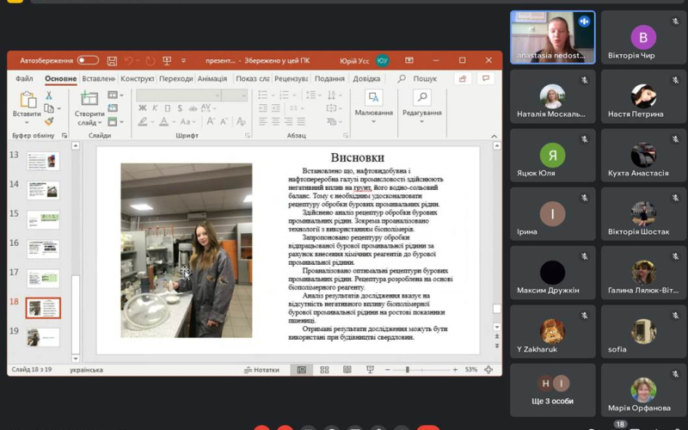
Task: Click the status bar Slide Show icon
Action: (370, 370)
